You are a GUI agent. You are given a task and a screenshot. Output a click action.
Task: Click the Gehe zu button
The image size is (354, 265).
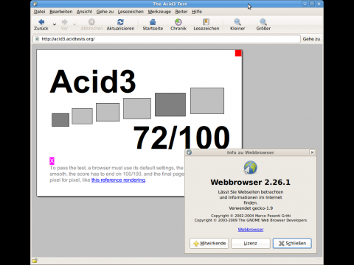[311, 39]
